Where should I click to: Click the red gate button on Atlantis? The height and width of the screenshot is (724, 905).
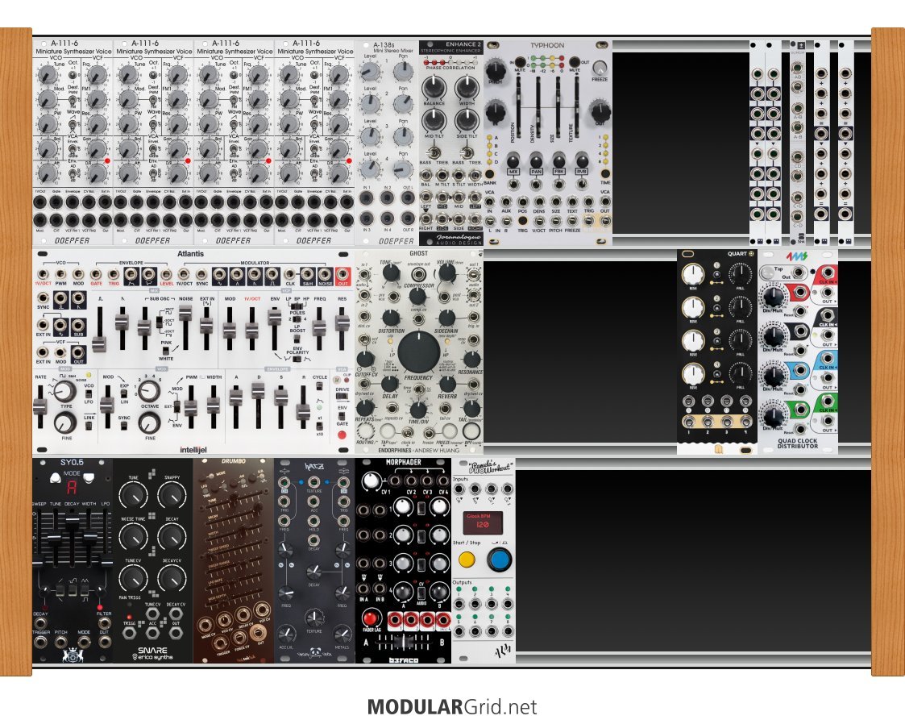tap(342, 435)
